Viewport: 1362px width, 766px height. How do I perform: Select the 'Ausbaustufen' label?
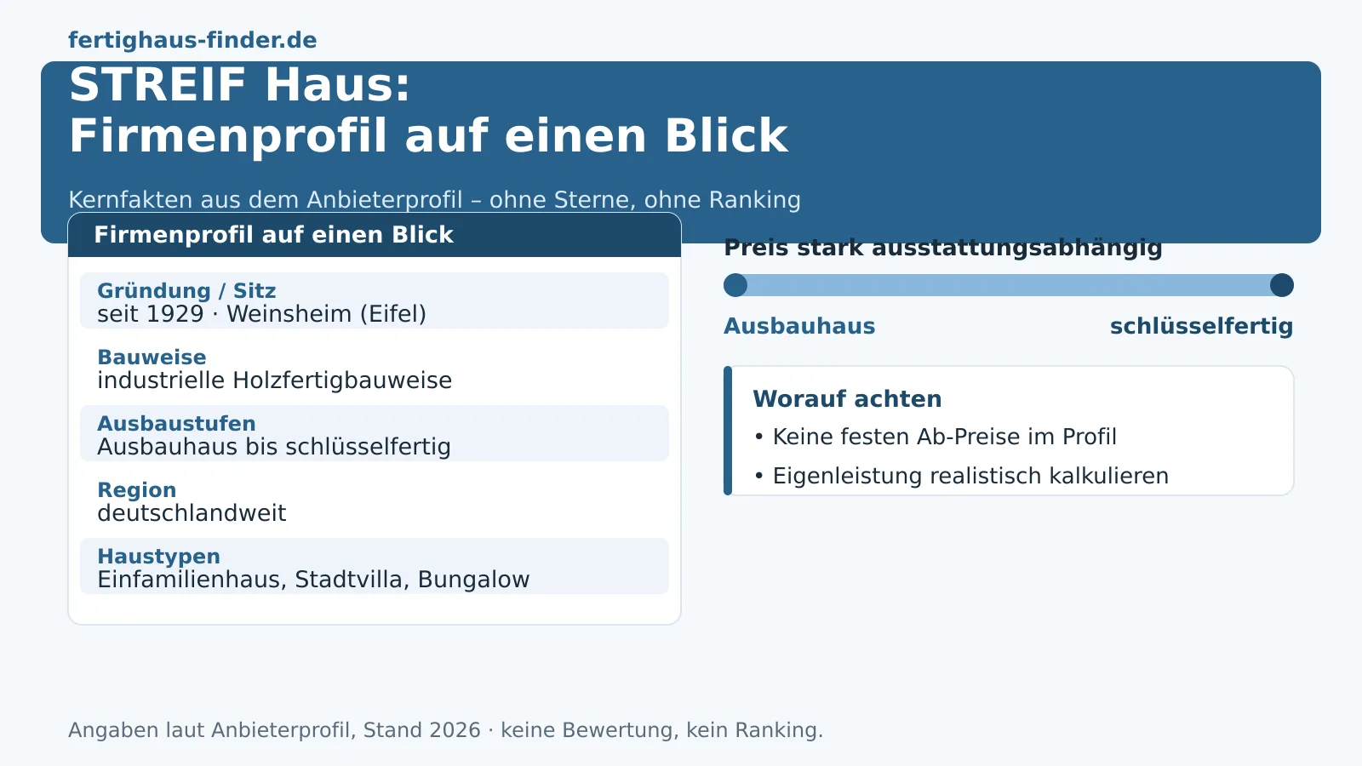[176, 424]
